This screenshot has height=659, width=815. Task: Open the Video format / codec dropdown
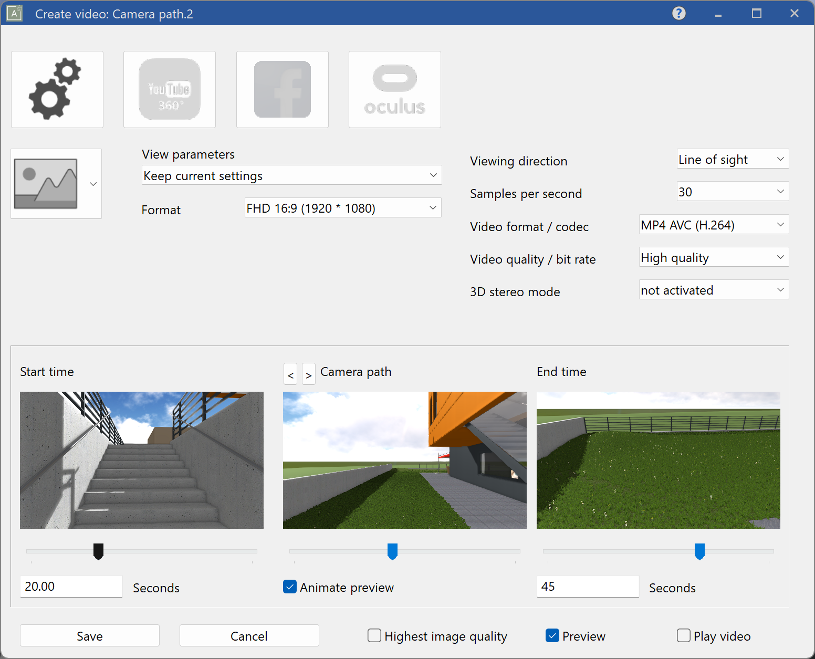click(x=713, y=225)
